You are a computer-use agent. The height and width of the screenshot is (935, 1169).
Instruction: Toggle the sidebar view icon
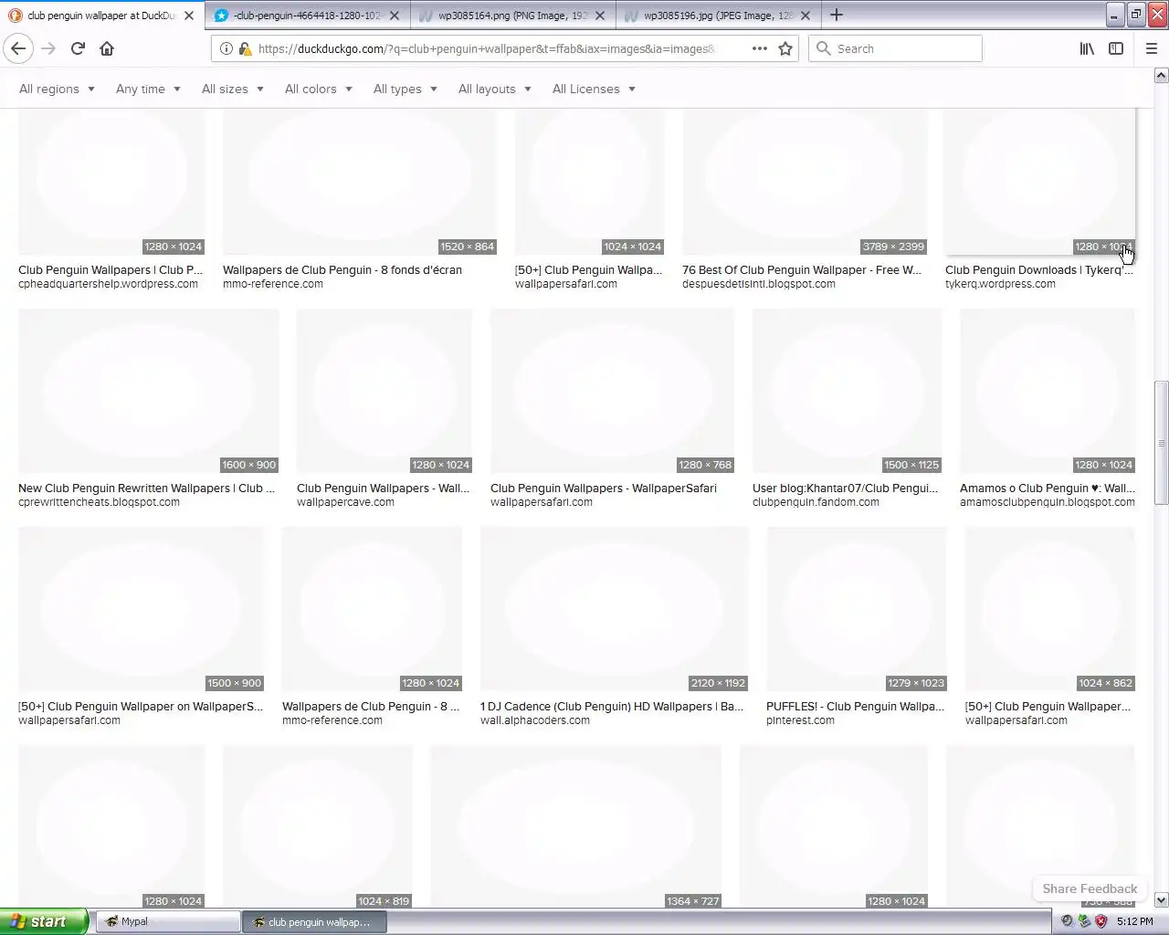click(x=1116, y=48)
